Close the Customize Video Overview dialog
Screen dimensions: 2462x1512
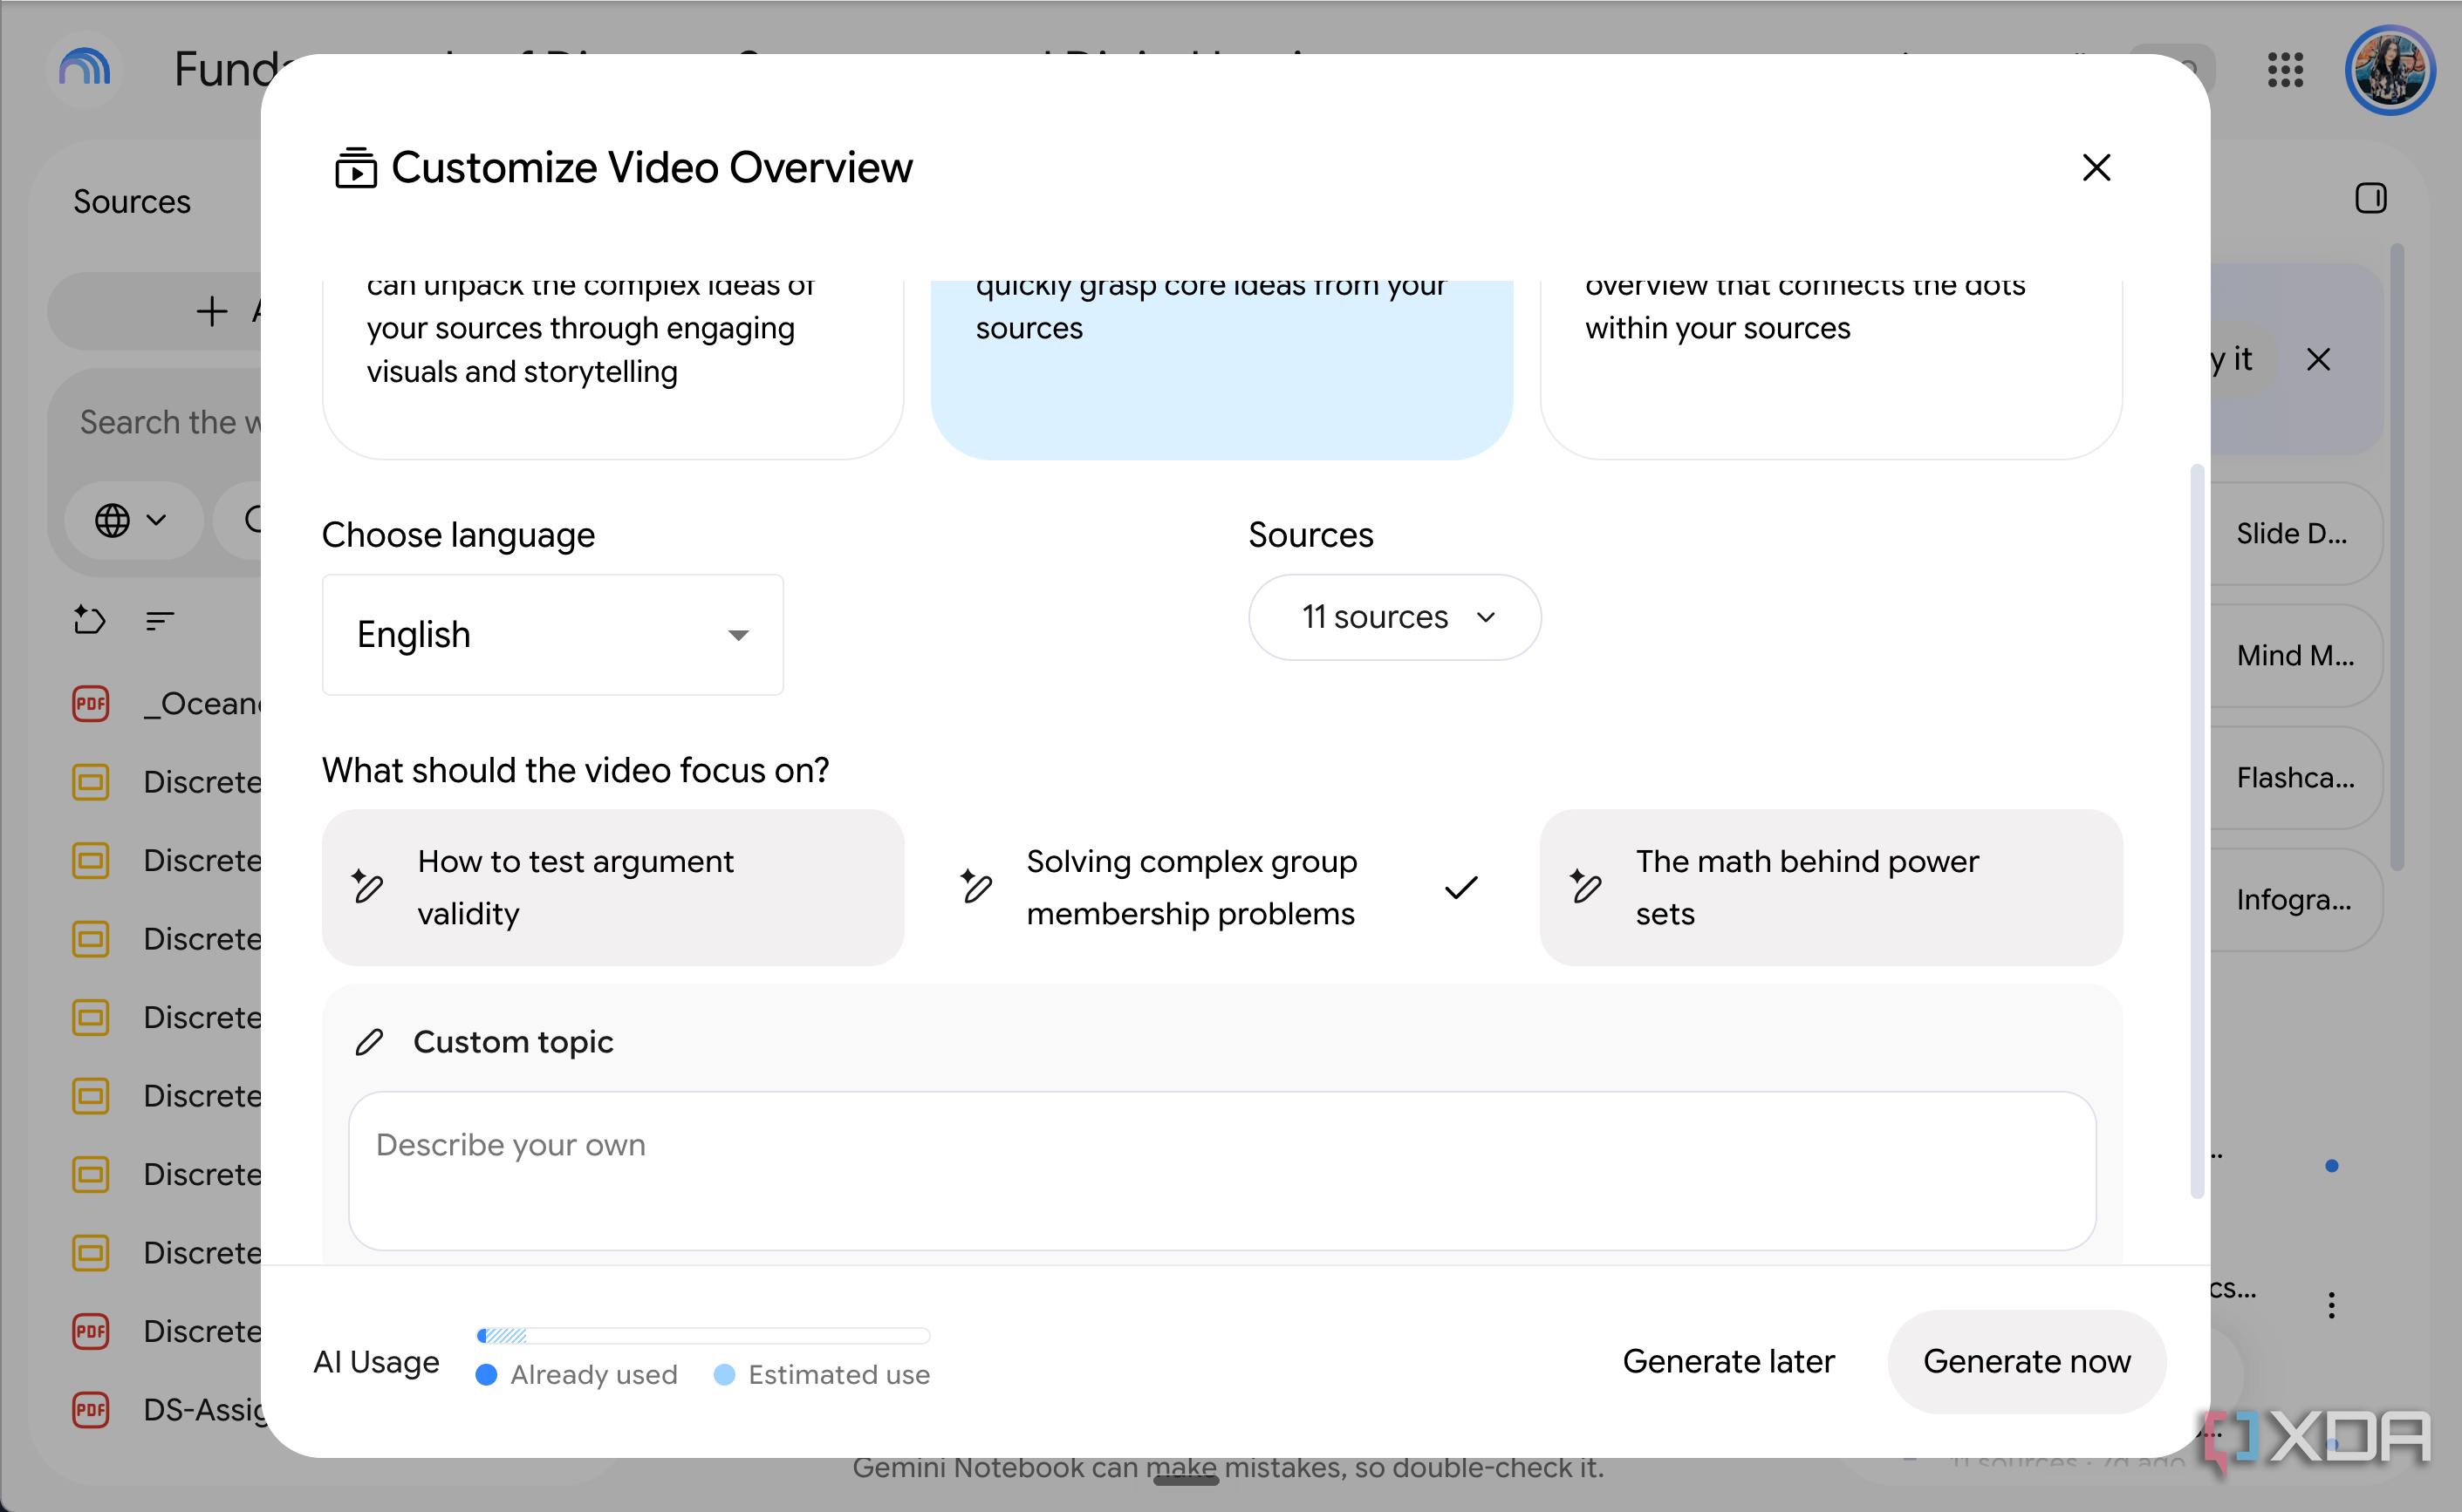[2096, 168]
